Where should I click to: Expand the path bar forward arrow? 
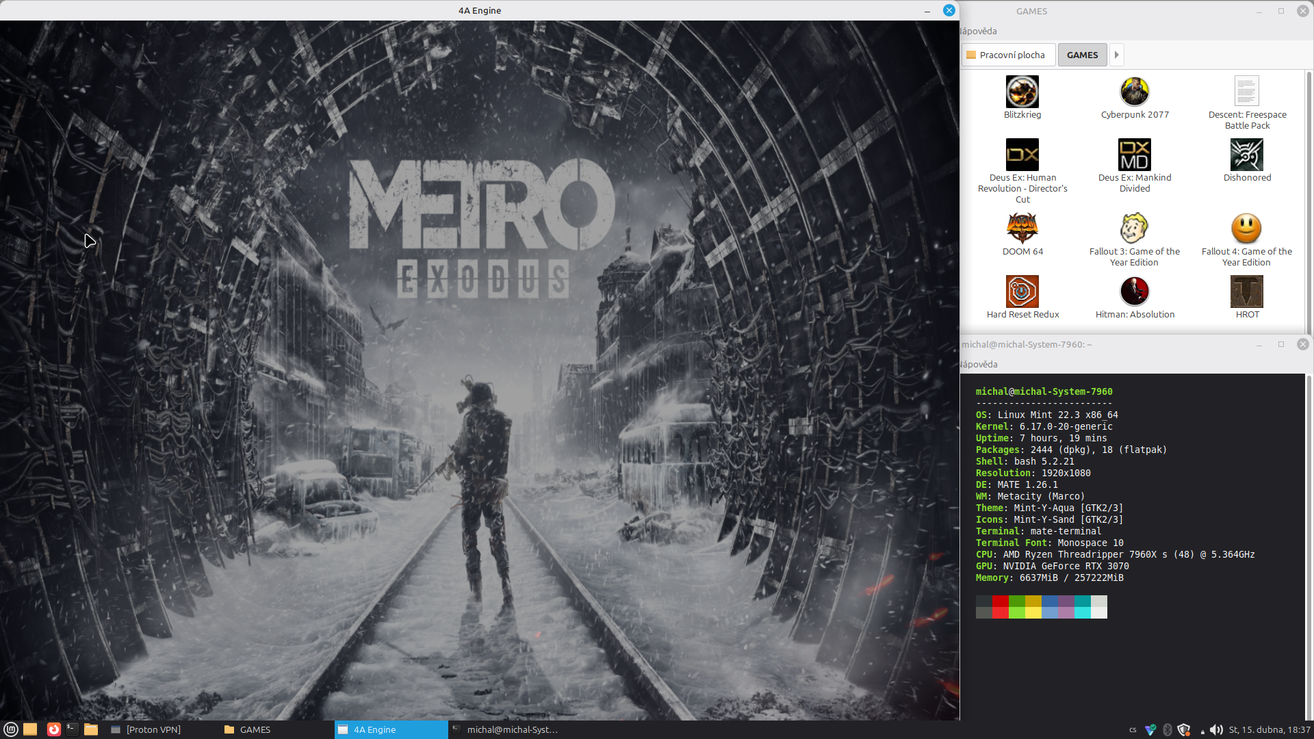click(x=1116, y=55)
